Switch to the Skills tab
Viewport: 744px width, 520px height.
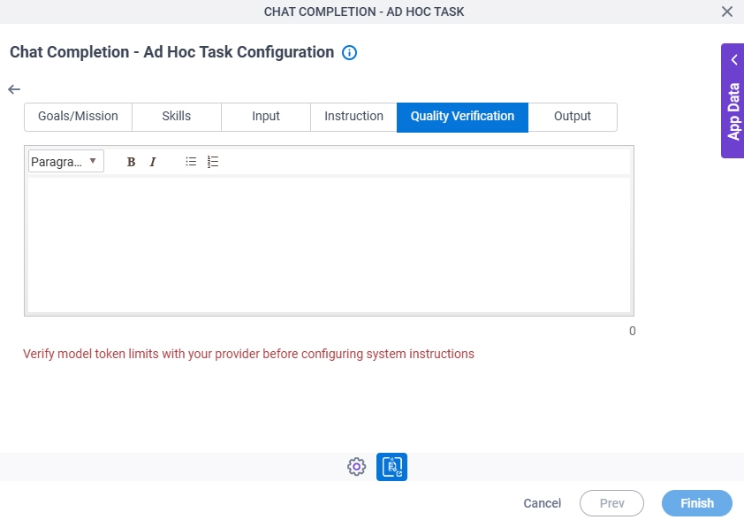click(177, 117)
